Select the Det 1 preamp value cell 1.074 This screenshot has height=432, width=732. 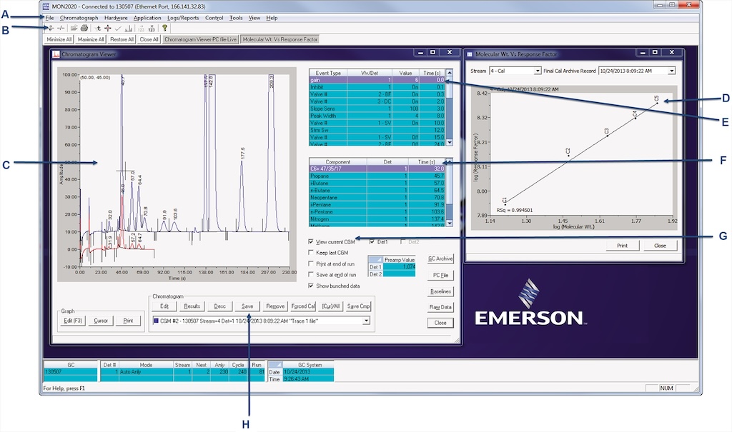(399, 267)
